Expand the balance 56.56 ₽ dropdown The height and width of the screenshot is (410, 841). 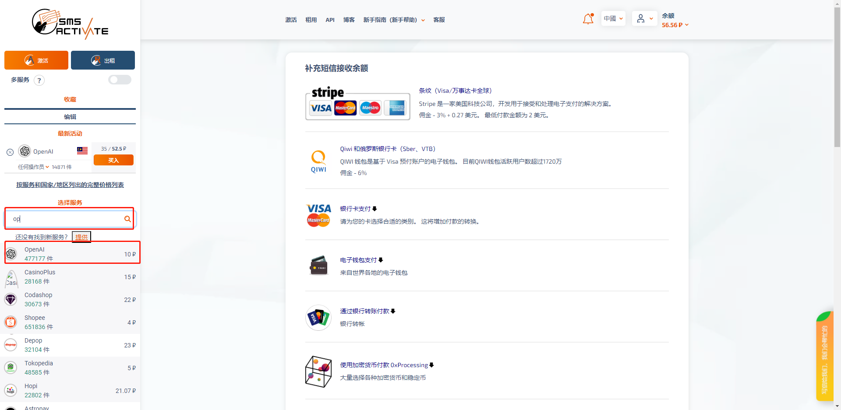675,25
